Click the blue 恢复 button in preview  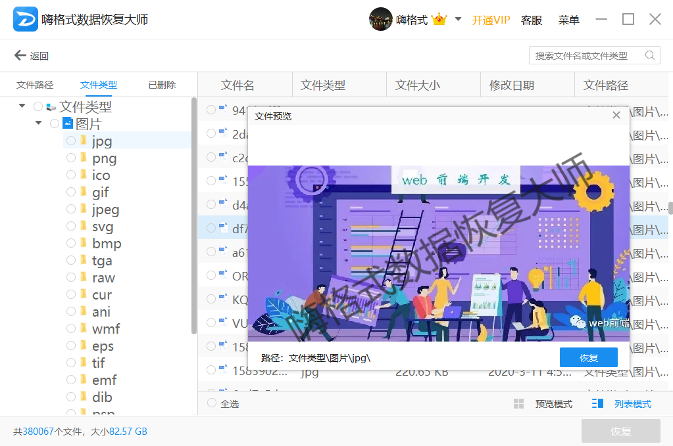click(588, 357)
